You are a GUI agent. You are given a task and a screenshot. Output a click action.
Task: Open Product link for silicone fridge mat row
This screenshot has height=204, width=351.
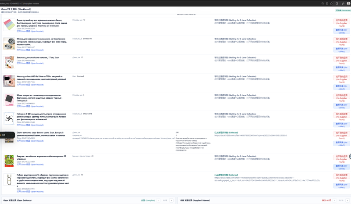(x=30, y=106)
